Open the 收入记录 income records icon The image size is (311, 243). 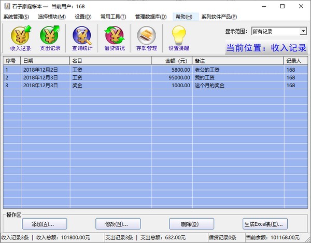(x=20, y=38)
